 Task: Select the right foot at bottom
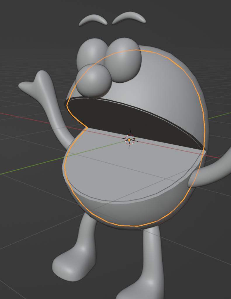point(137,292)
